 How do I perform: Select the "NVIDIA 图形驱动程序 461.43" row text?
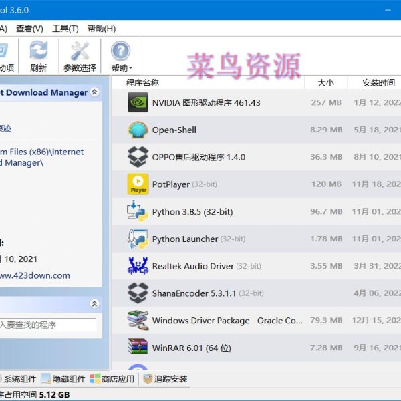206,103
